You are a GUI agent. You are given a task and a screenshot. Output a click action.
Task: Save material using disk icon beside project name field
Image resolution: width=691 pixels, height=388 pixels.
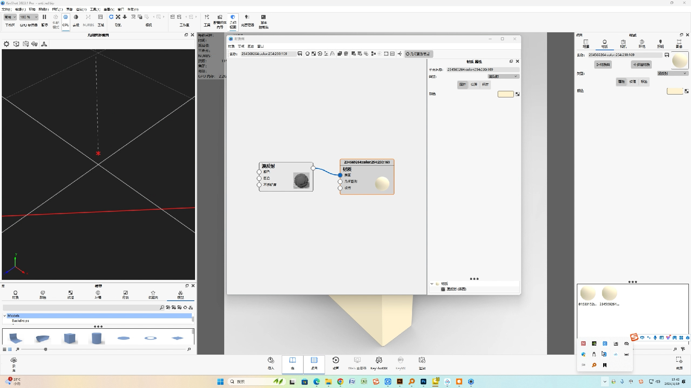click(x=667, y=55)
